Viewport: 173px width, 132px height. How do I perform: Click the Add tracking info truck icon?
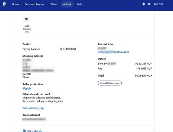click(x=27, y=19)
